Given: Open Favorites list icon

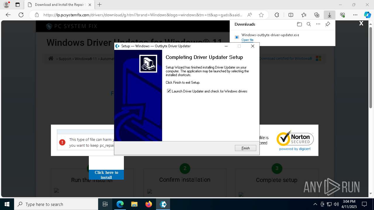Looking at the screenshot, I should click(304, 15).
